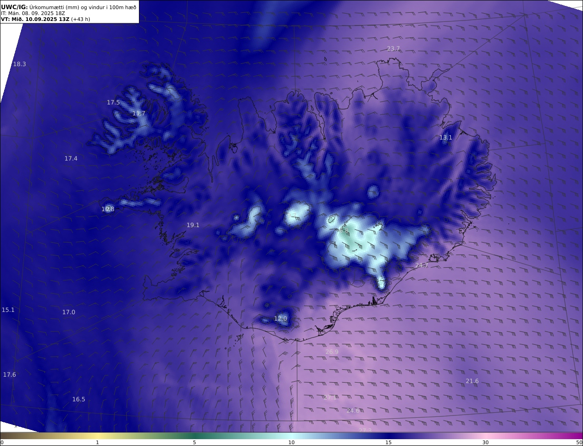Select the 'IT: Mán. 08. 09. 2025 18Z' line
583x446 pixels.
tap(33, 13)
